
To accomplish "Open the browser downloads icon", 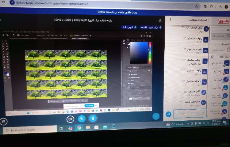I will pyautogui.click(x=220, y=7).
